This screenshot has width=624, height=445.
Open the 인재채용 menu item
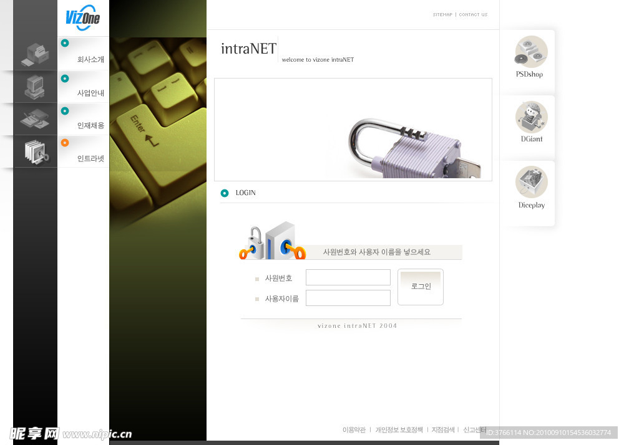tap(90, 125)
